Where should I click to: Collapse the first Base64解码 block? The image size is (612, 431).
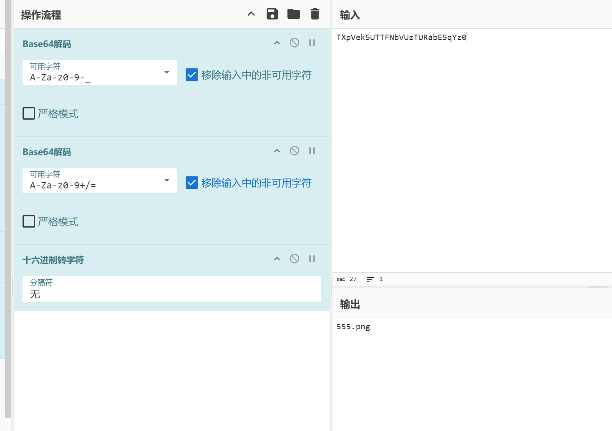pos(277,43)
